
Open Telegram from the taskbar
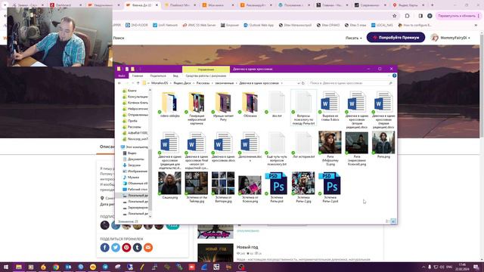tap(105, 267)
